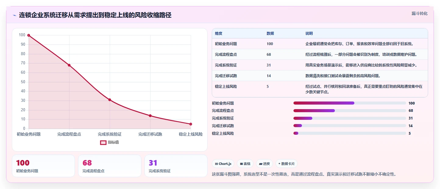Click the 漏斗转化 label in header

coord(419,13)
